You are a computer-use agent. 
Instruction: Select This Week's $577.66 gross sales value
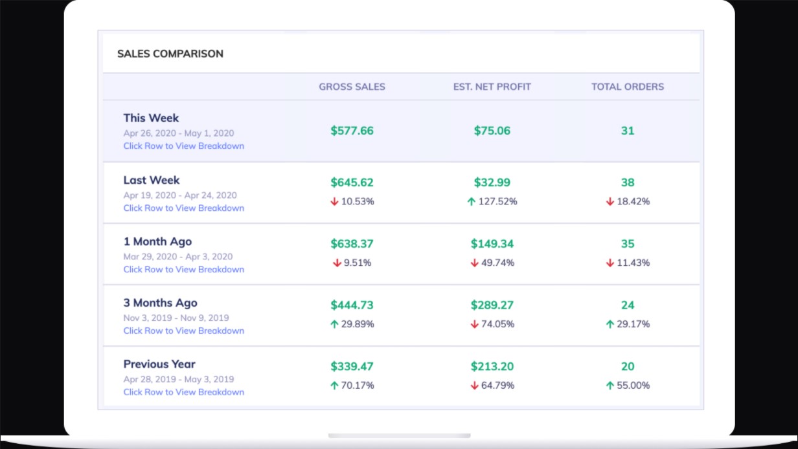click(x=352, y=131)
